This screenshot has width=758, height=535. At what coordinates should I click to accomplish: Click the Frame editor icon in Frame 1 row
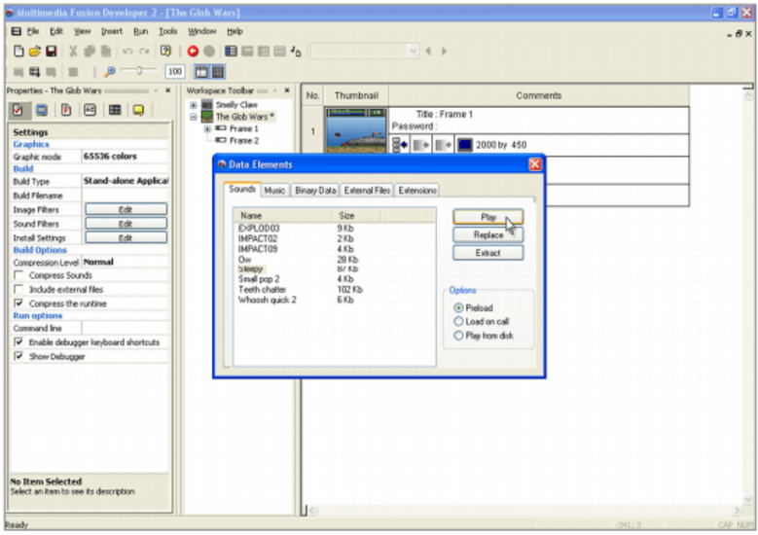[x=400, y=145]
